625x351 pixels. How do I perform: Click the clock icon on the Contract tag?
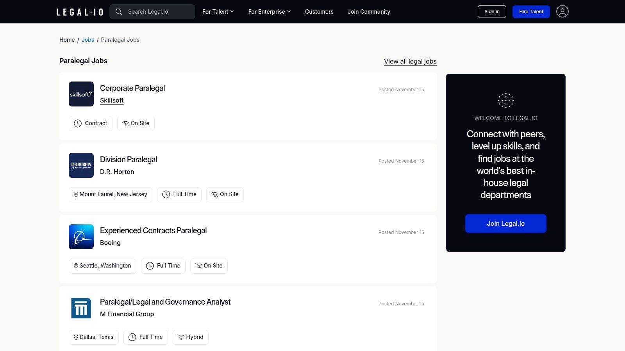point(77,123)
